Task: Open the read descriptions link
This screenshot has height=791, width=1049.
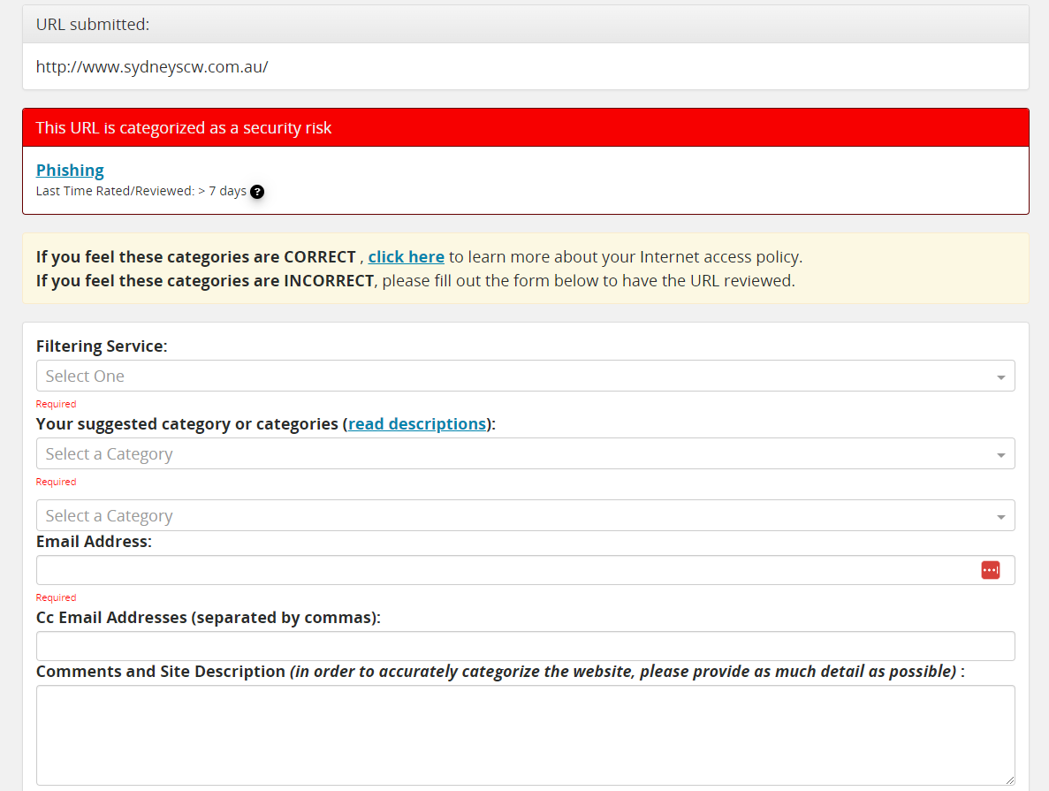Action: click(416, 423)
